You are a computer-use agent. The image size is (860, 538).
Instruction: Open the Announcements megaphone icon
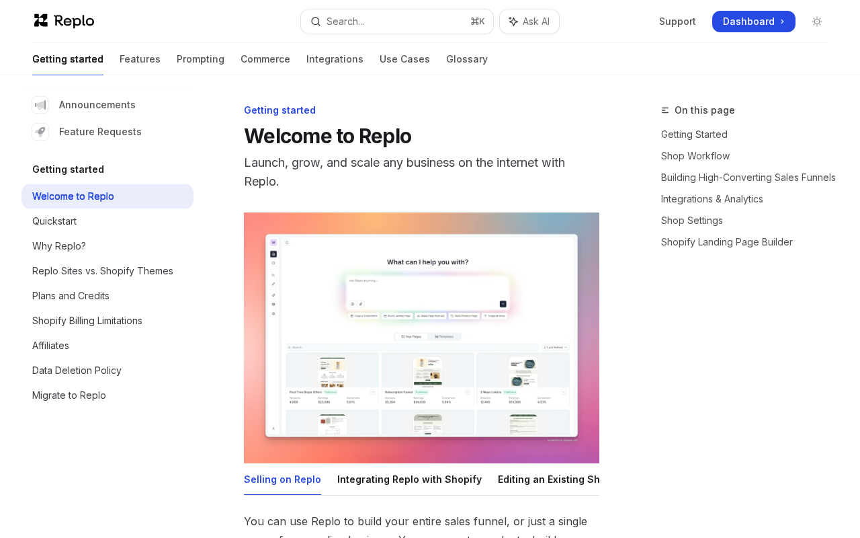tap(40, 105)
